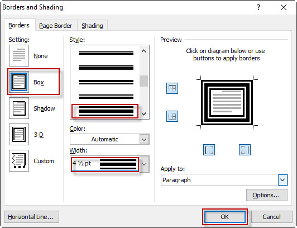Switch to the Page Border tab
Screen dimensions: 297x228
[x=55, y=26]
